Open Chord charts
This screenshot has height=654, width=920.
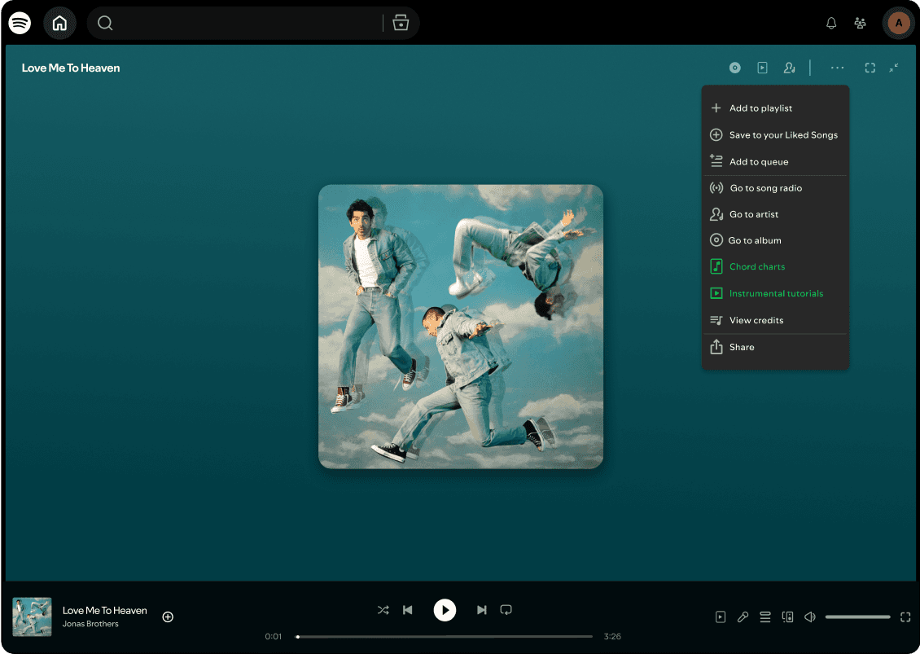775,266
